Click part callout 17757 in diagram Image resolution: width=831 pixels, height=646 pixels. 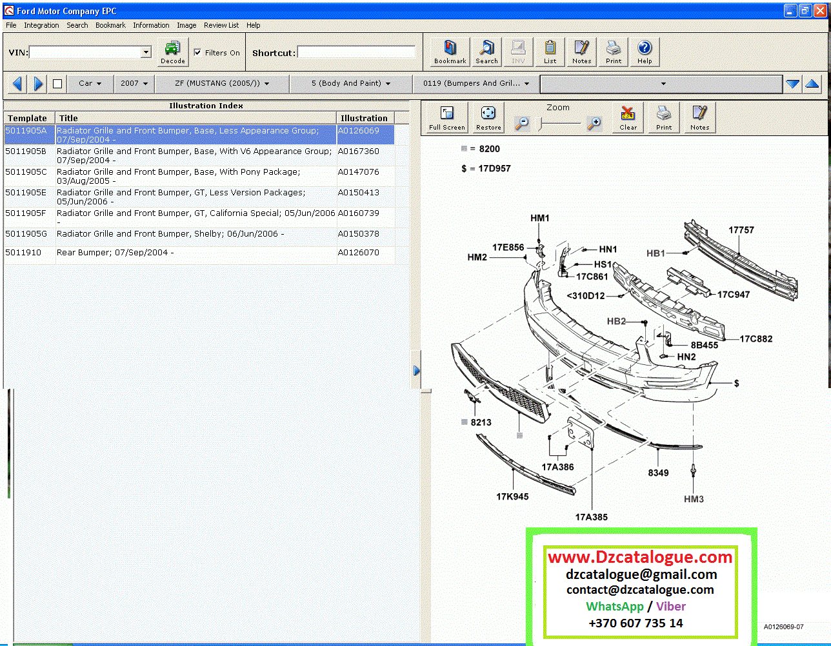point(741,230)
